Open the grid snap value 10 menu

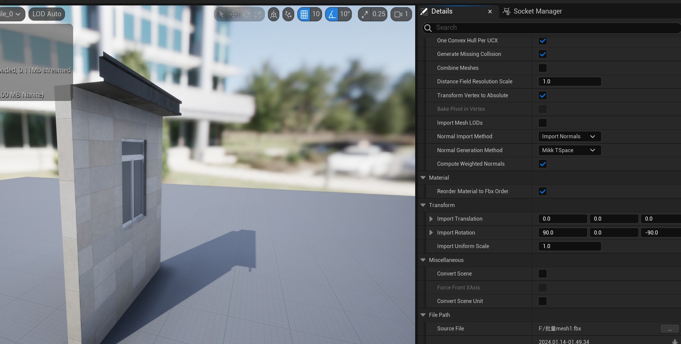[316, 14]
